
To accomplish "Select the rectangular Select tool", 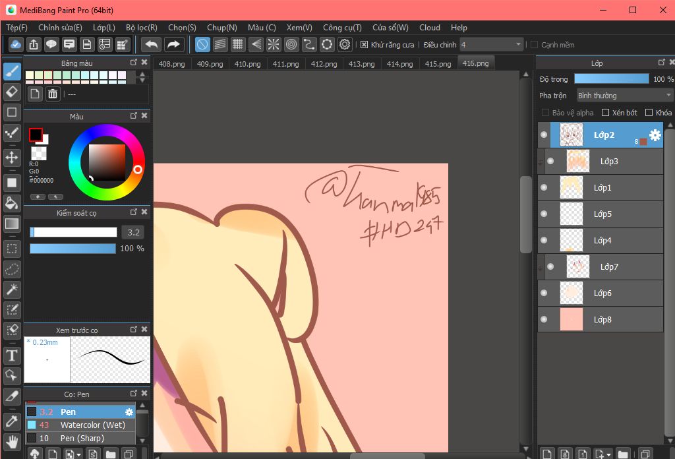I will coord(12,249).
